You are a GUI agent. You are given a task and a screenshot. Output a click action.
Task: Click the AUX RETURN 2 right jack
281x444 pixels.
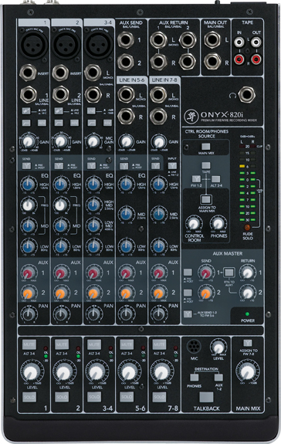coord(188,62)
